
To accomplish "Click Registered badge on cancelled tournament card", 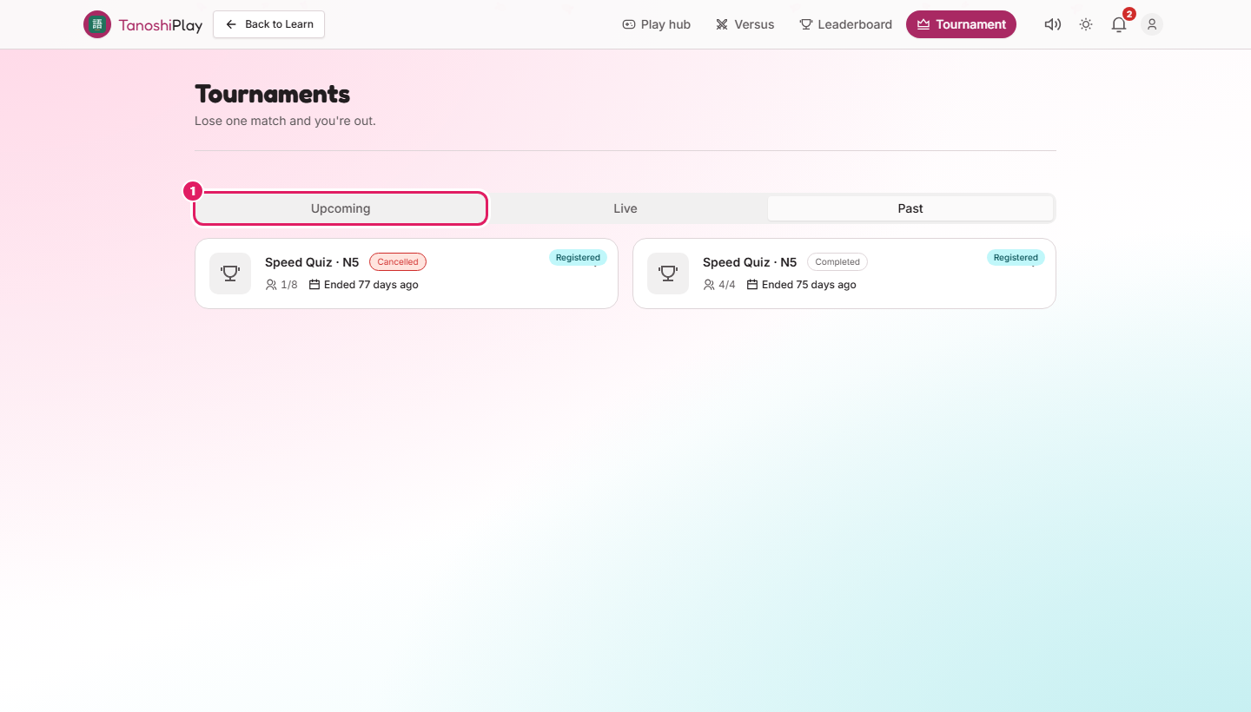I will tap(578, 258).
